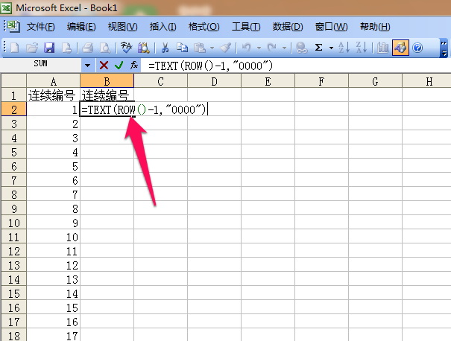Select column B header
This screenshot has width=451, height=341.
tap(107, 81)
